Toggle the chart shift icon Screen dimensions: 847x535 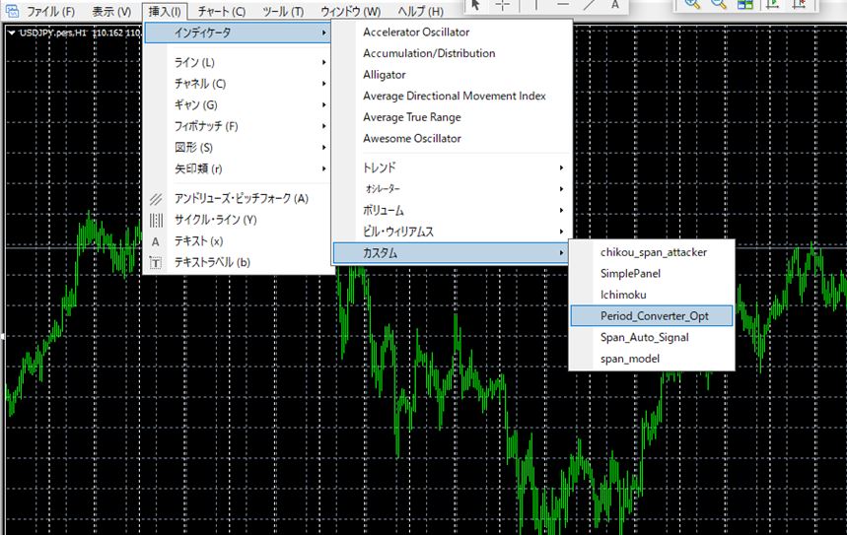pos(799,4)
